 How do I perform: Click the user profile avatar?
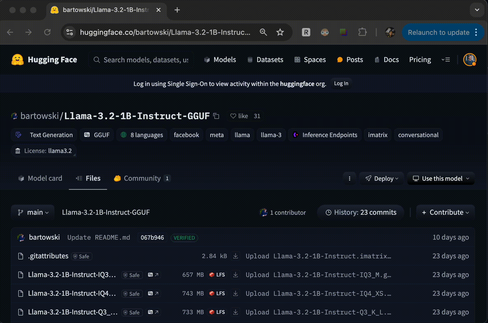click(470, 60)
